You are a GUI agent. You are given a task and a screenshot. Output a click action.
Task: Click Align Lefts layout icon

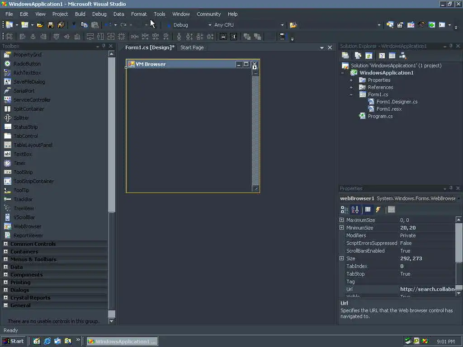pos(23,37)
